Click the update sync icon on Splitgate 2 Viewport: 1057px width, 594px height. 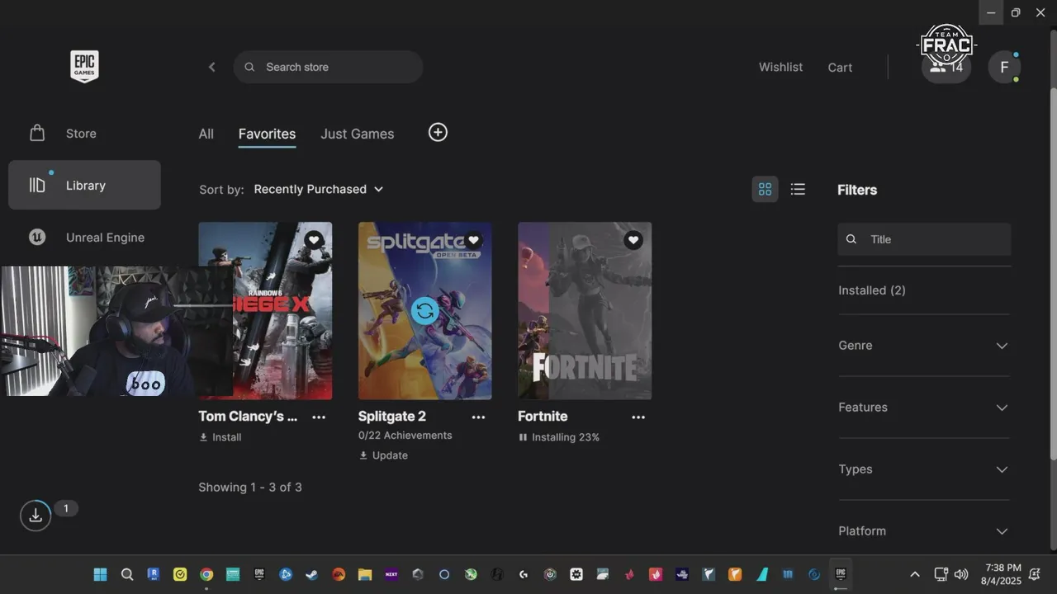424,311
